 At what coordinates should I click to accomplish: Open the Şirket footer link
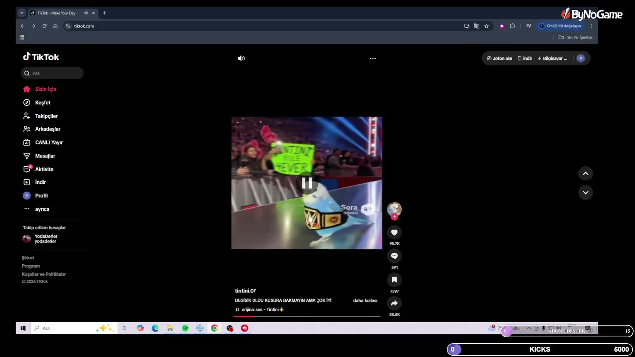pos(28,258)
